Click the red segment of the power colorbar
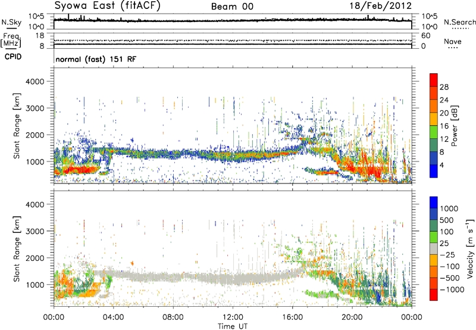The width and height of the screenshot is (476, 330). tap(434, 80)
